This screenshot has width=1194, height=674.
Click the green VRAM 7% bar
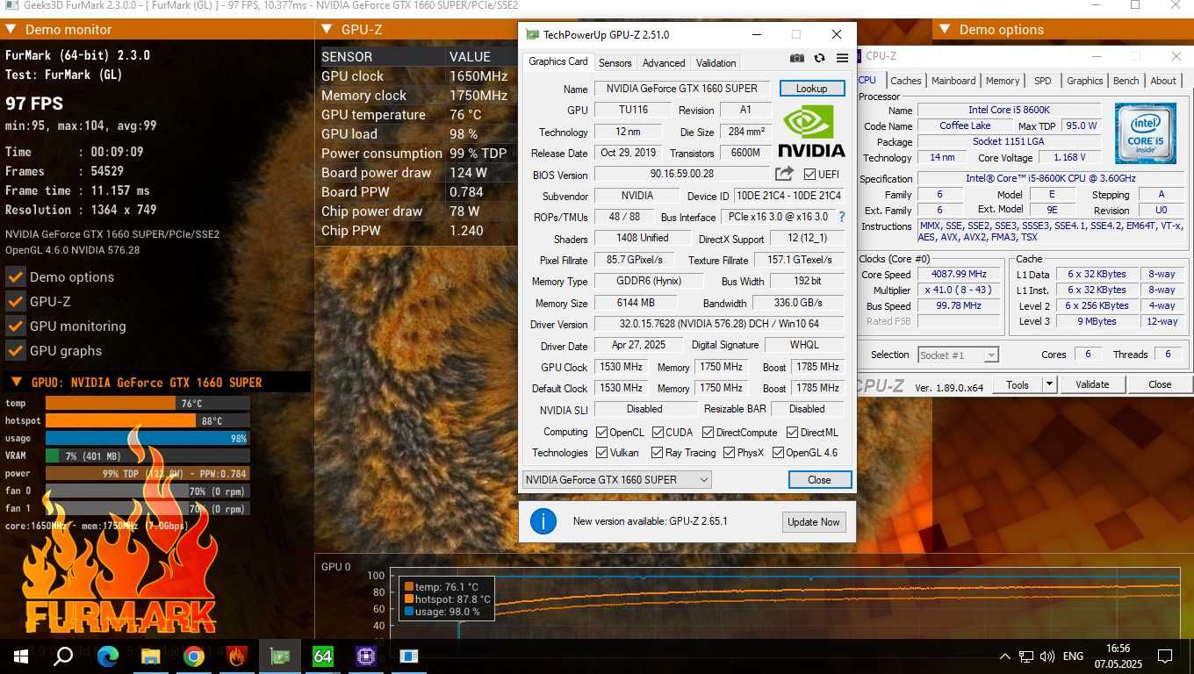coord(52,456)
